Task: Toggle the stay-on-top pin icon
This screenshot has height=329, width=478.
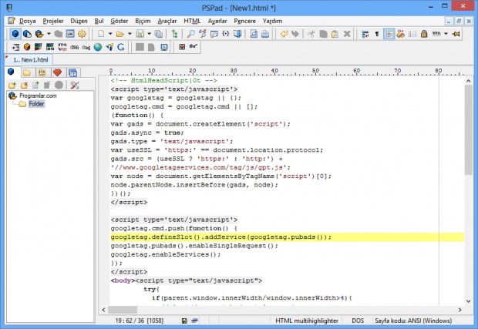Action: click(456, 34)
